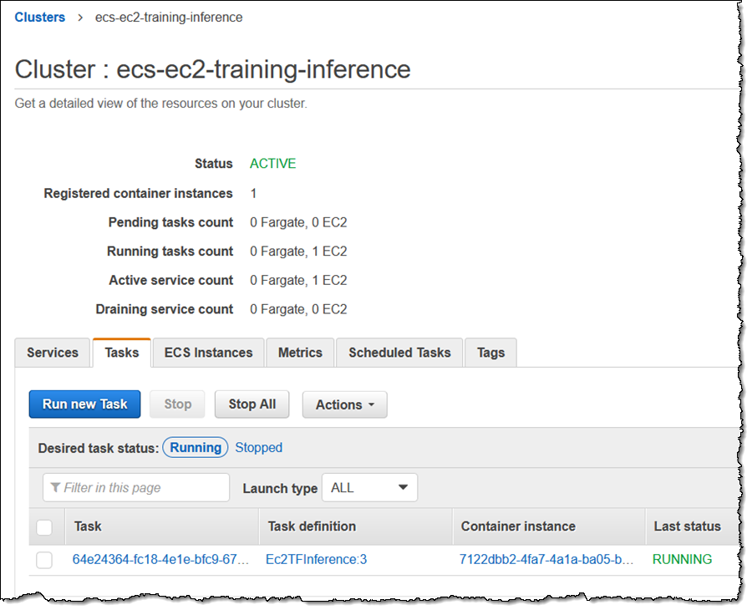752x610 pixels.
Task: Switch to the Services tab
Action: [x=53, y=353]
